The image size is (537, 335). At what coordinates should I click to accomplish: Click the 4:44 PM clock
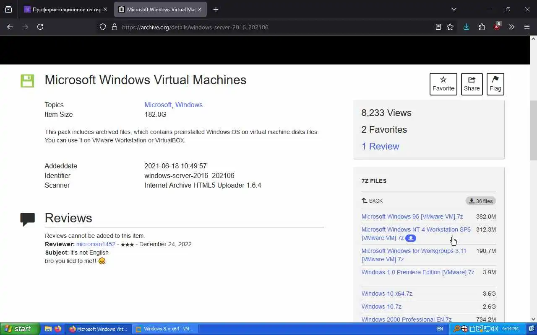510,329
